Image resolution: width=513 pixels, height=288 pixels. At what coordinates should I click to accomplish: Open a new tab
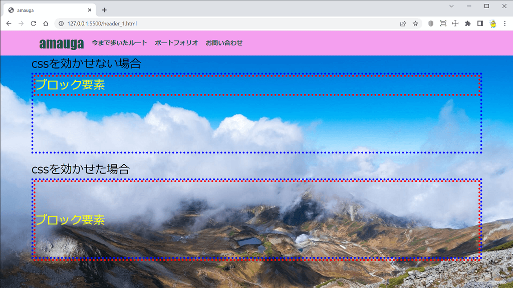104,10
